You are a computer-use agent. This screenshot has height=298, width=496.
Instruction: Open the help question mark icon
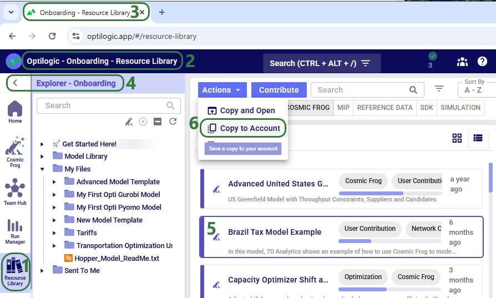482,62
